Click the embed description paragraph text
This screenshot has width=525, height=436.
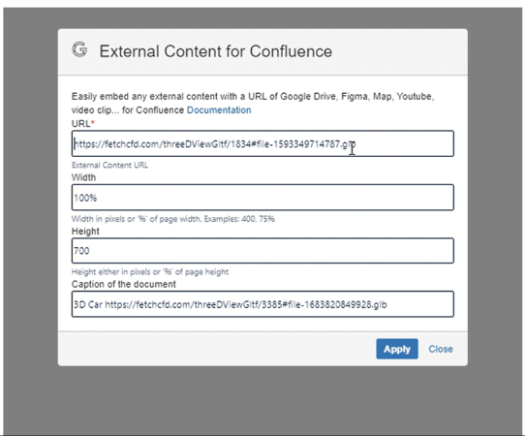tap(253, 103)
